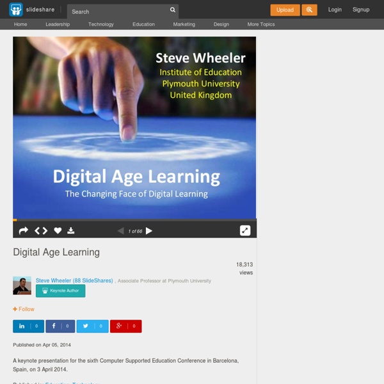Share on Twitter button

pyautogui.click(x=92, y=326)
